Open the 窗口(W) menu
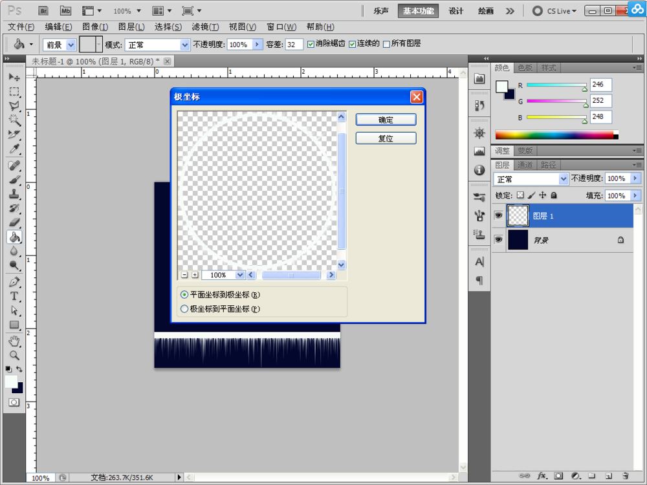Screen dimensions: 647x485 pos(281,27)
